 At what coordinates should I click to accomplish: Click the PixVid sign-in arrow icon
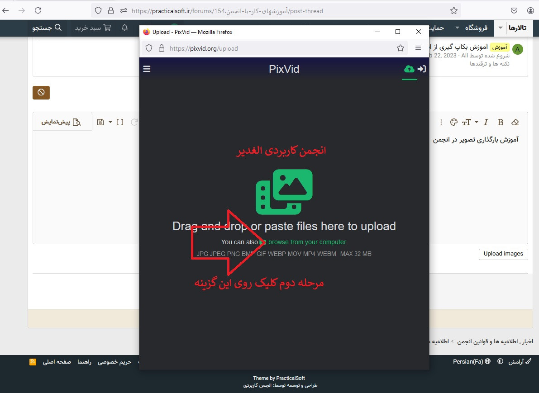[x=422, y=69]
